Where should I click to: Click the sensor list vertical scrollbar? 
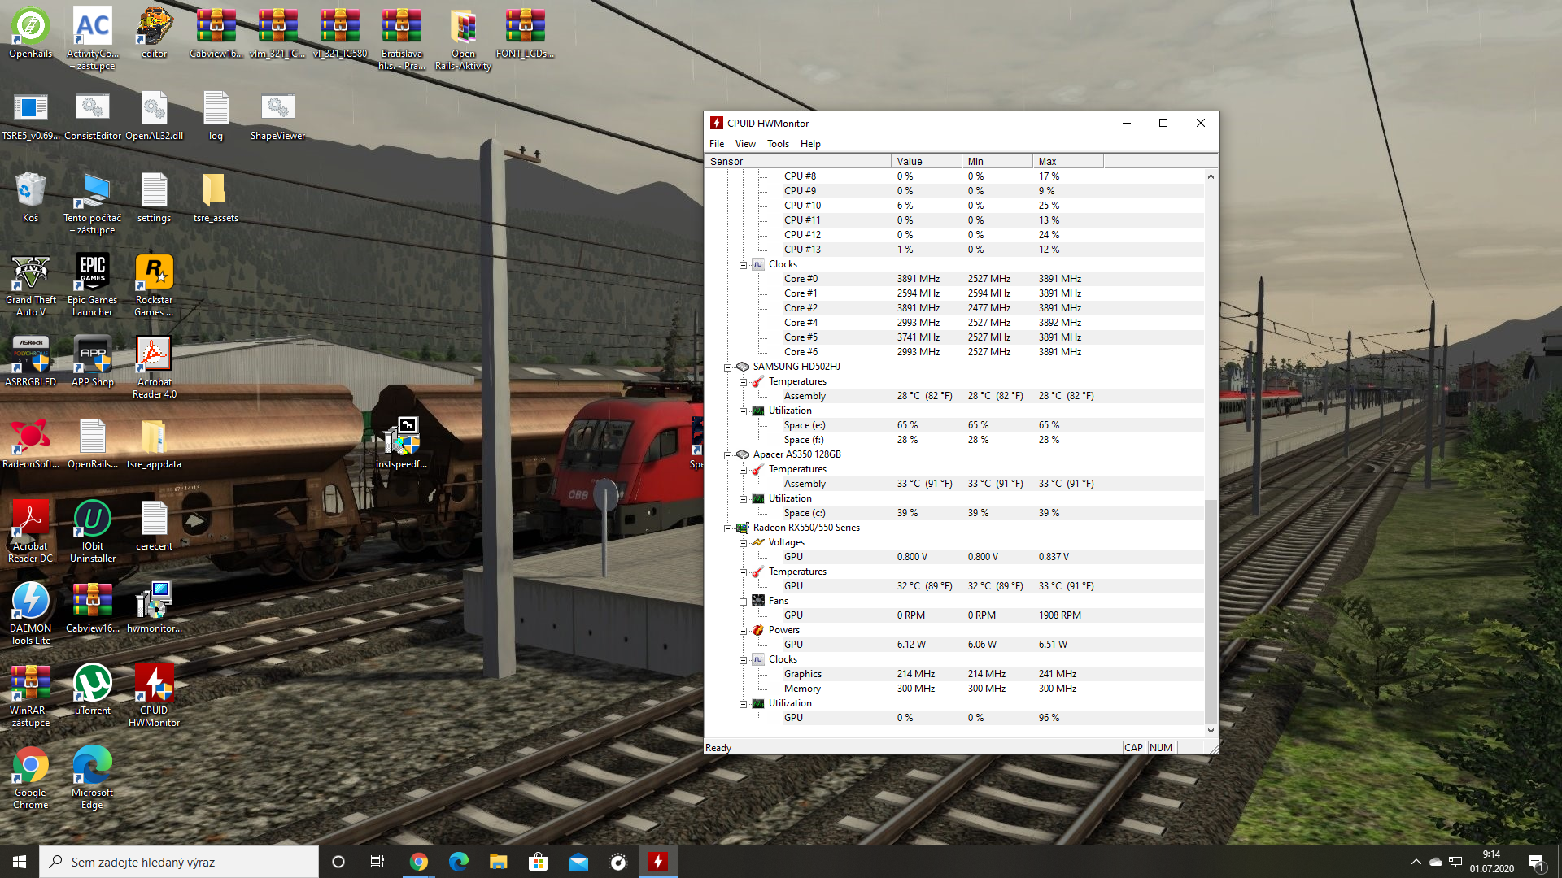pyautogui.click(x=1211, y=610)
